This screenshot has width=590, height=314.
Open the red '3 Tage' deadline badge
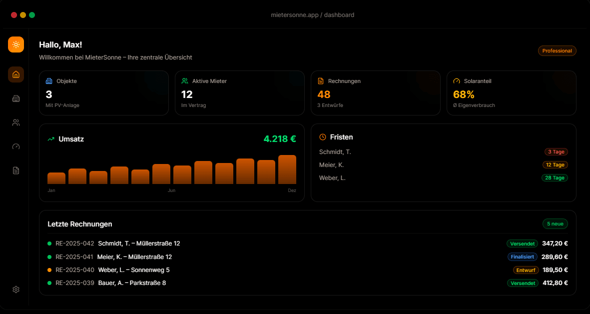[x=556, y=151]
